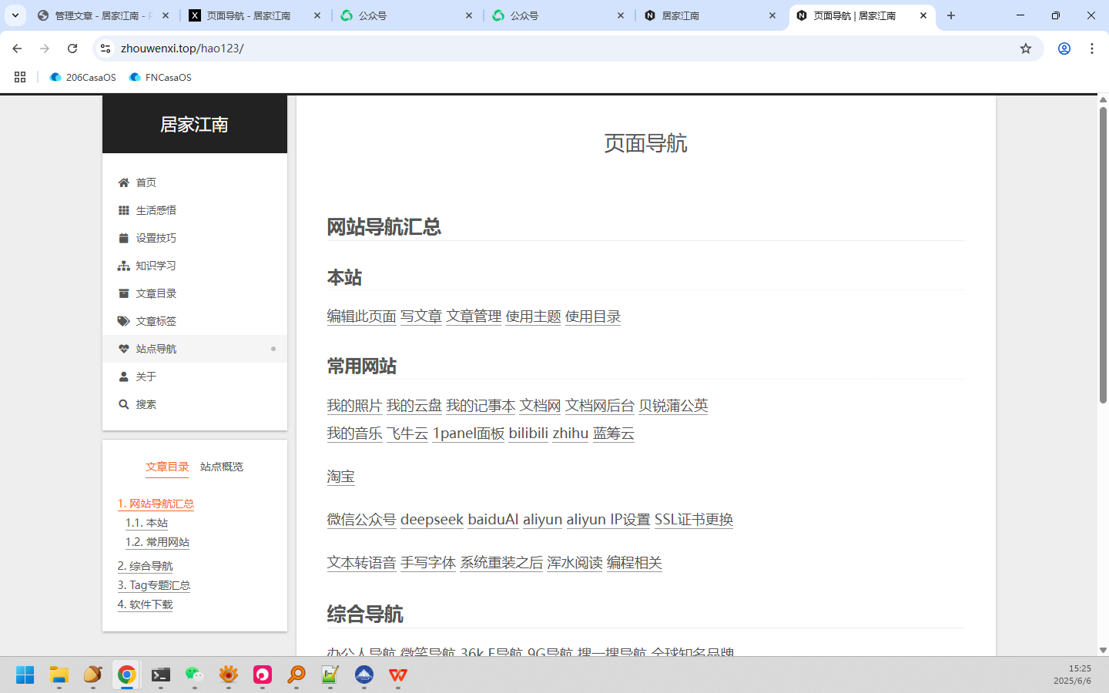Viewport: 1109px width, 693px height.
Task: Select the 文章目录 sidebar panel tab
Action: coord(167,467)
